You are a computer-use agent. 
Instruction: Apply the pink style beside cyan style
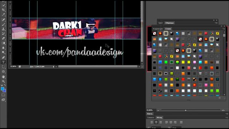point(194,62)
